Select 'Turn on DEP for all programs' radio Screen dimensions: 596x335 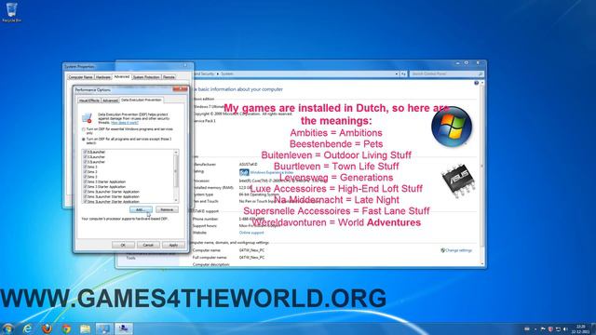[84, 140]
